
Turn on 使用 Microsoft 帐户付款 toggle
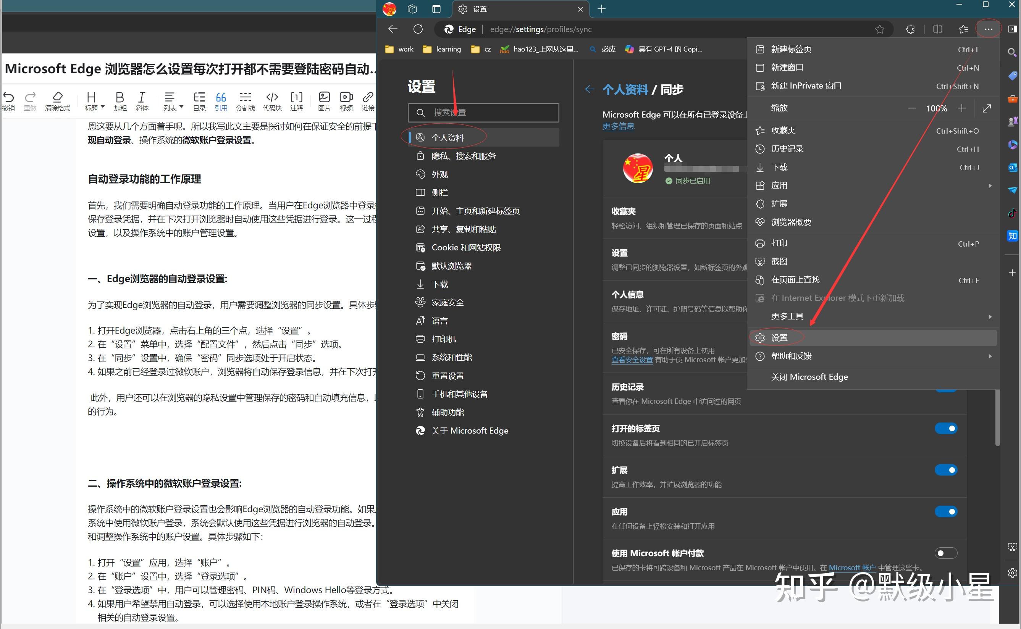pyautogui.click(x=945, y=553)
